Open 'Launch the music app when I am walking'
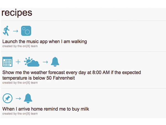Viewport: 166px width, 125px height. (x=45, y=42)
